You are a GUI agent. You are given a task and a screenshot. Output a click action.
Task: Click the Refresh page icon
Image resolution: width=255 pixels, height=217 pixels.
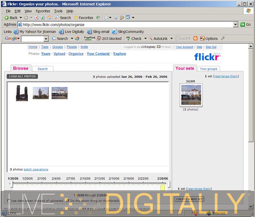coord(43,18)
